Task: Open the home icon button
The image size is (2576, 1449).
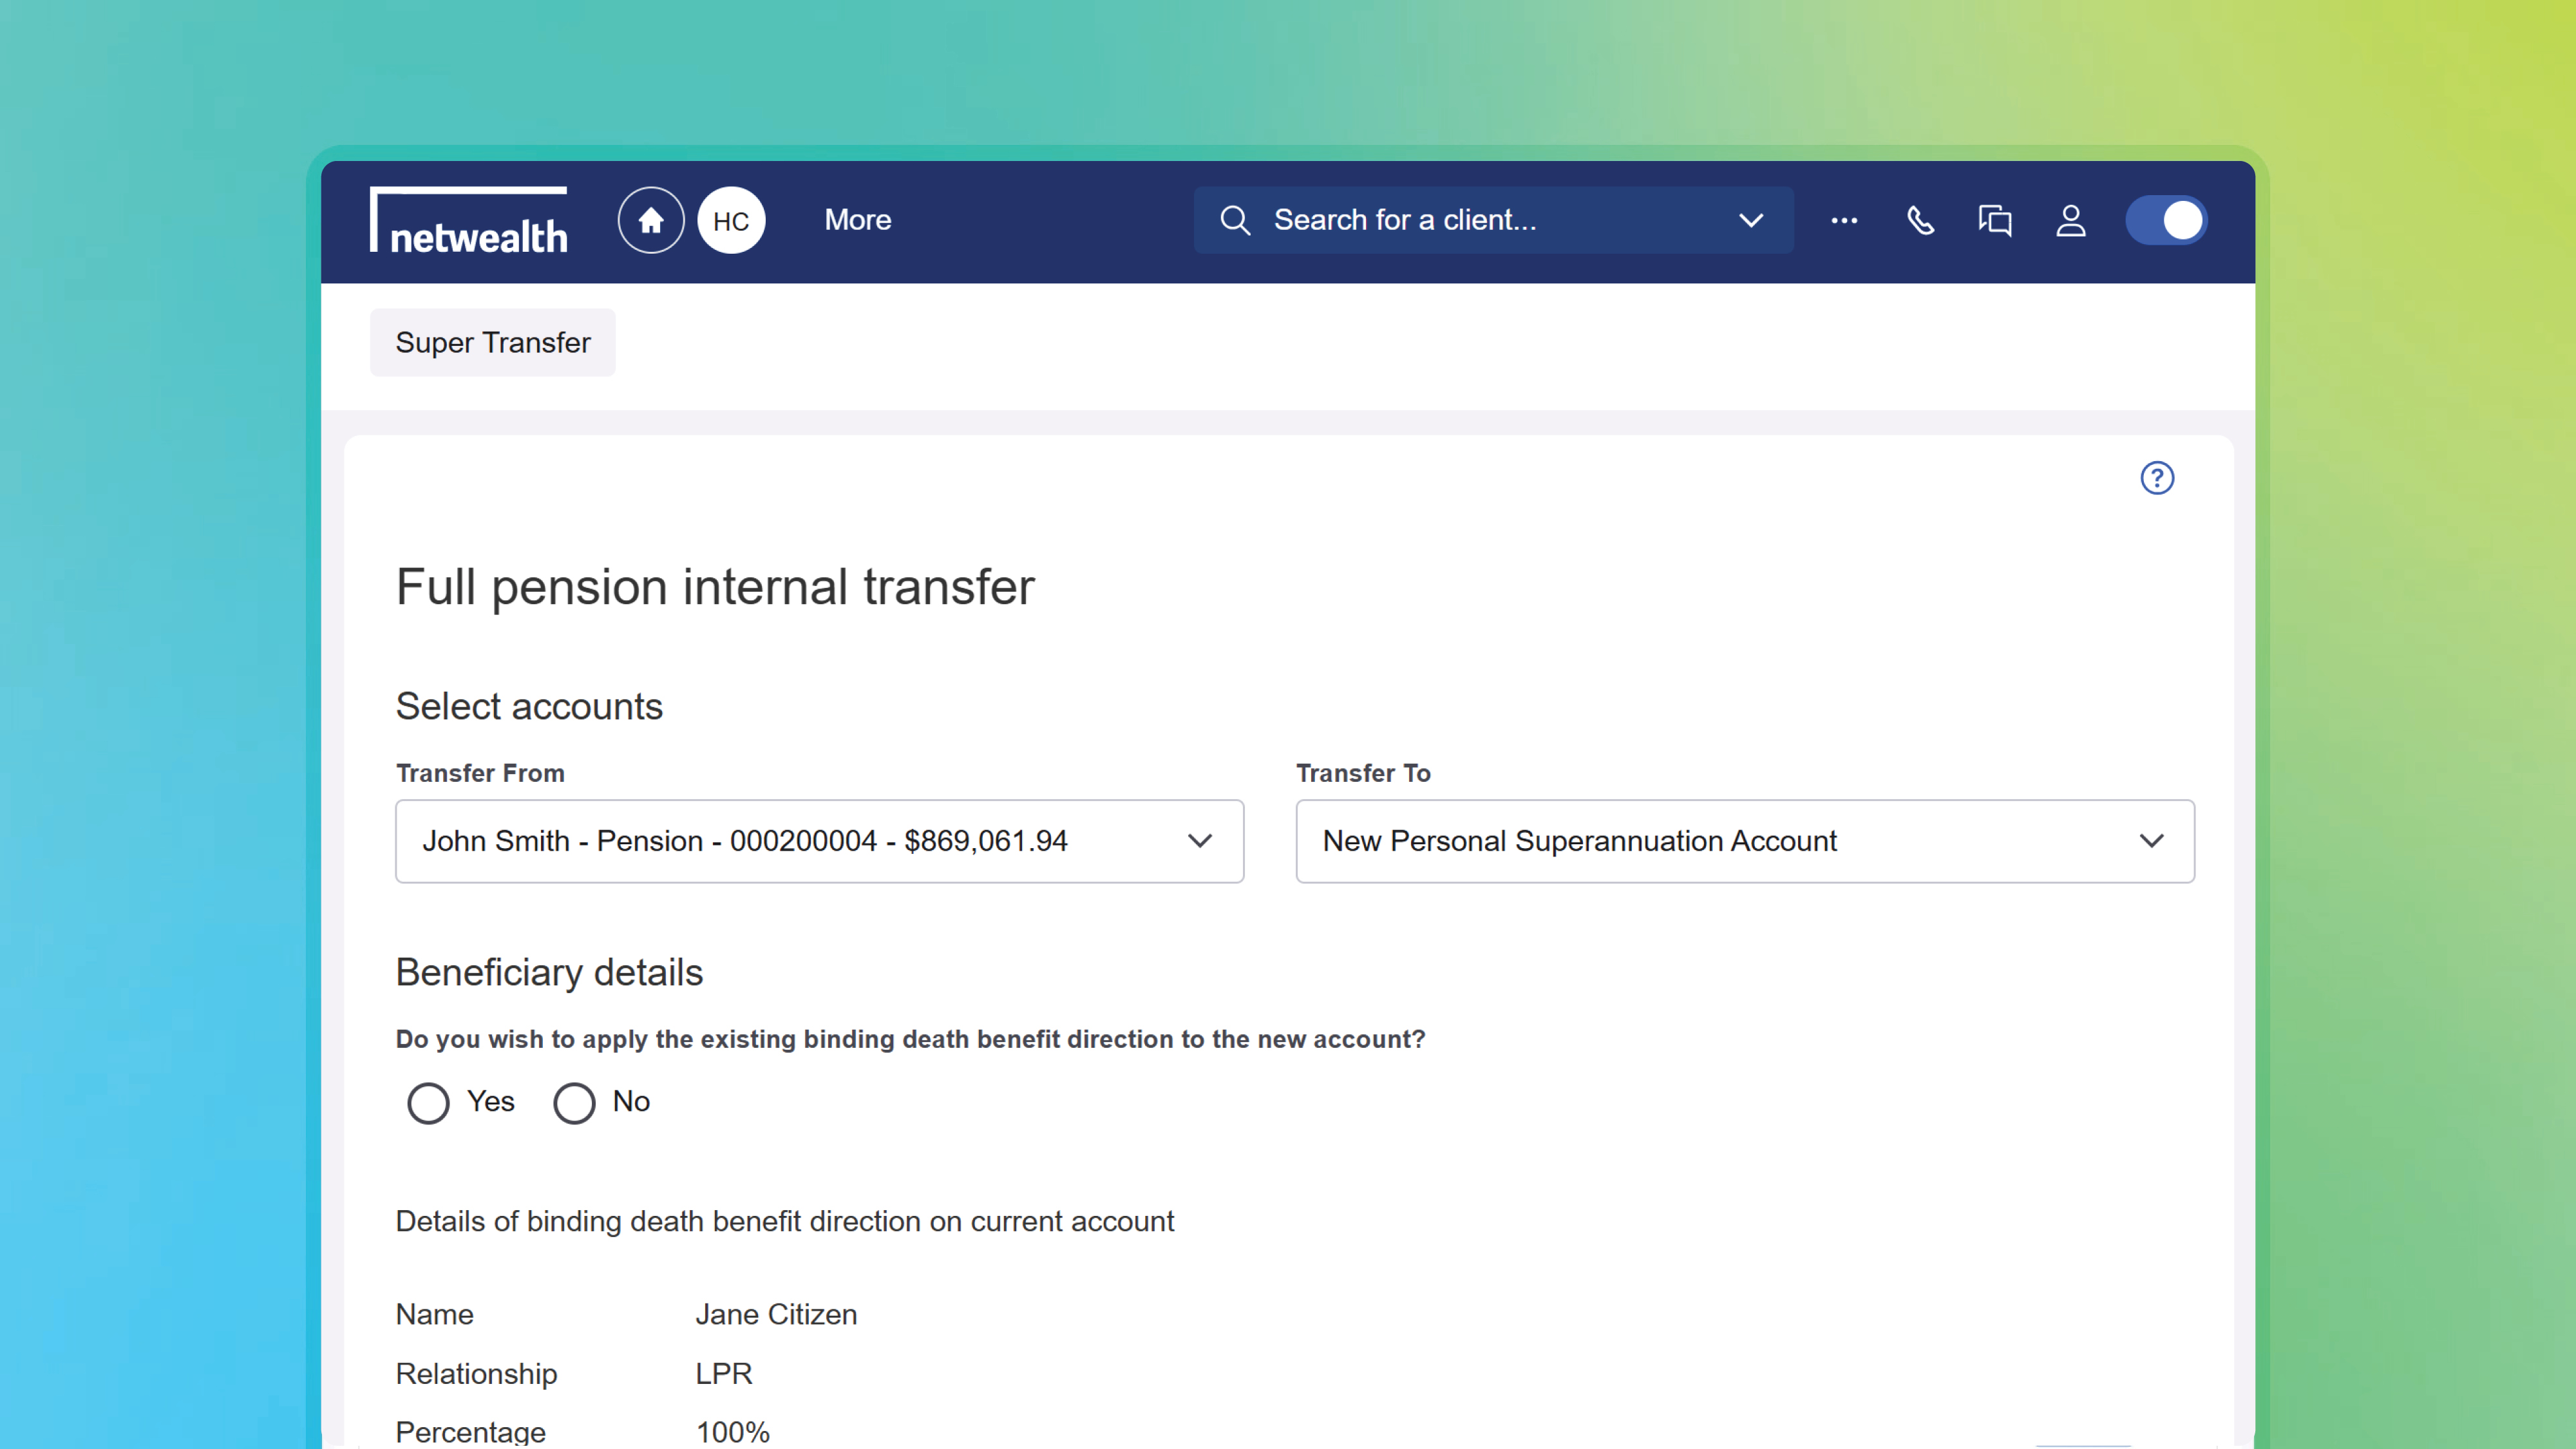Action: pos(651,220)
